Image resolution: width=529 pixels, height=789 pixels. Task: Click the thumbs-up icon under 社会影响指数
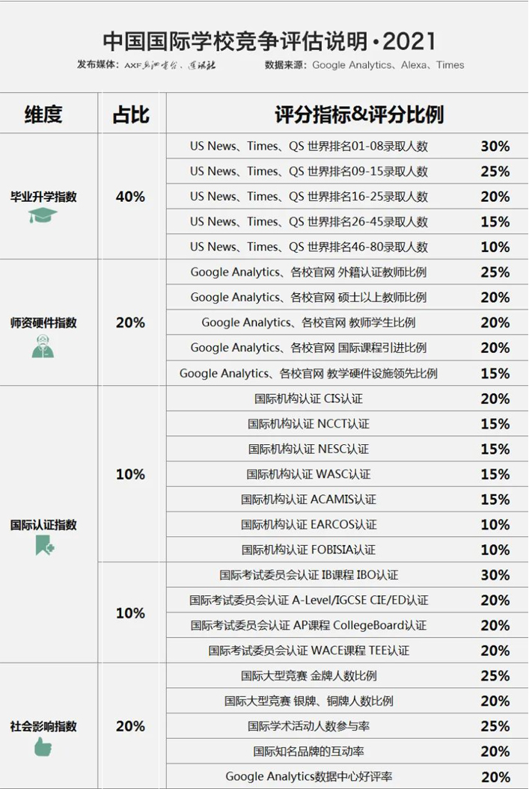(x=43, y=746)
